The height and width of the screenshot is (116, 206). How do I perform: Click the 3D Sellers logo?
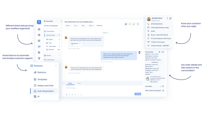pos(39,22)
